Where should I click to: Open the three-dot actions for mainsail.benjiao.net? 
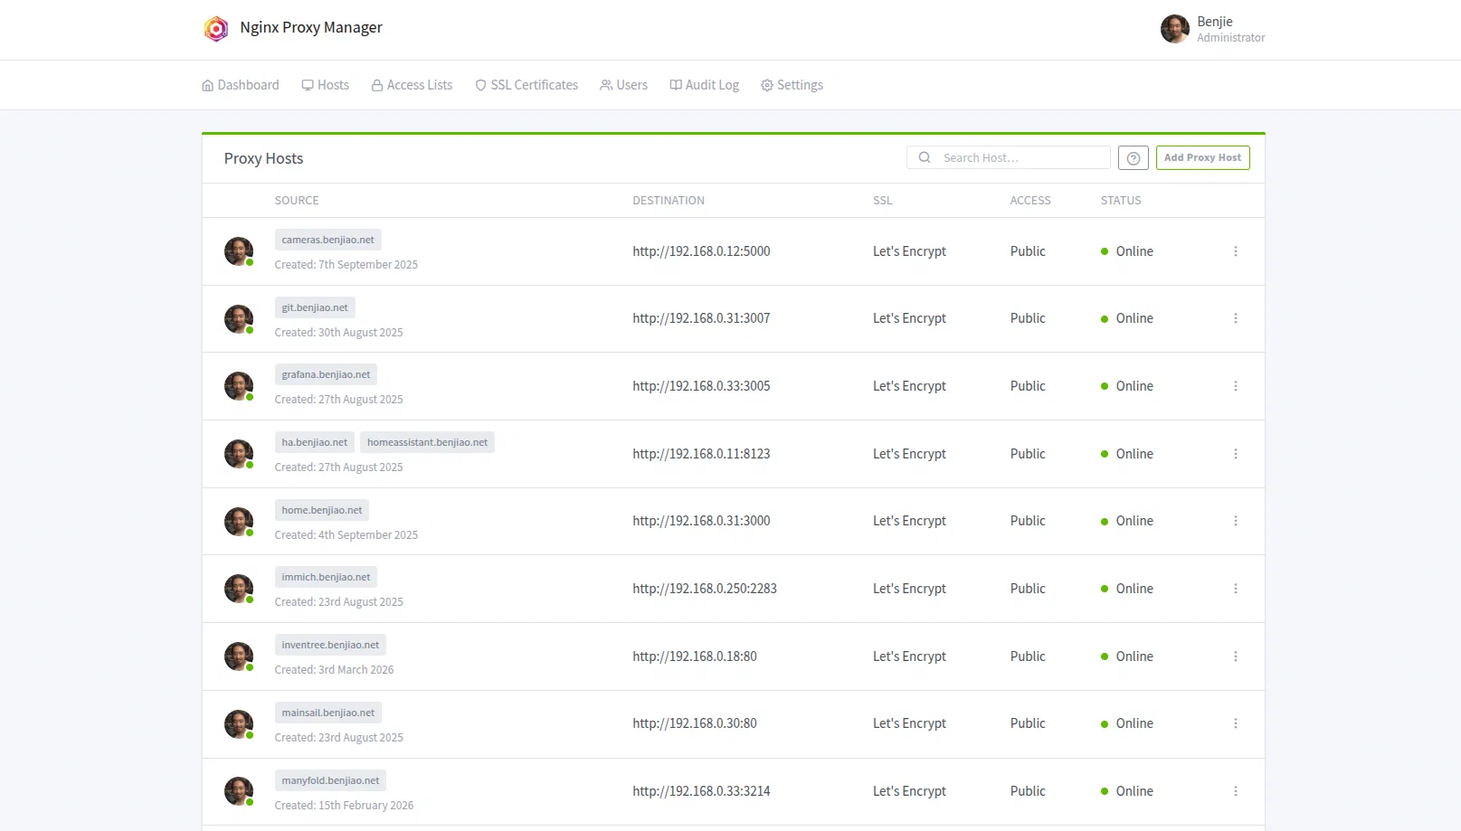tap(1236, 723)
